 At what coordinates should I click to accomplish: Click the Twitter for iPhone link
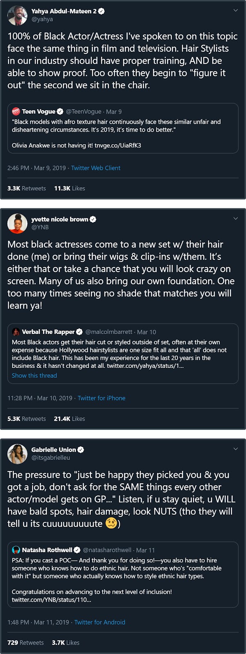pos(101,398)
